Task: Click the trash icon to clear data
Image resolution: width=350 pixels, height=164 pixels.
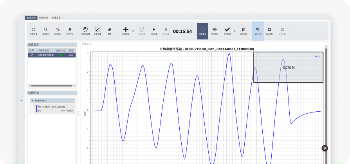Action: point(243,29)
